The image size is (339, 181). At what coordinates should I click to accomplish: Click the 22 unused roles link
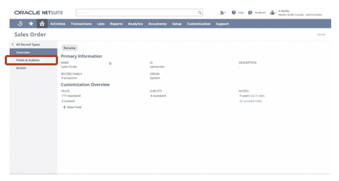(x=250, y=101)
